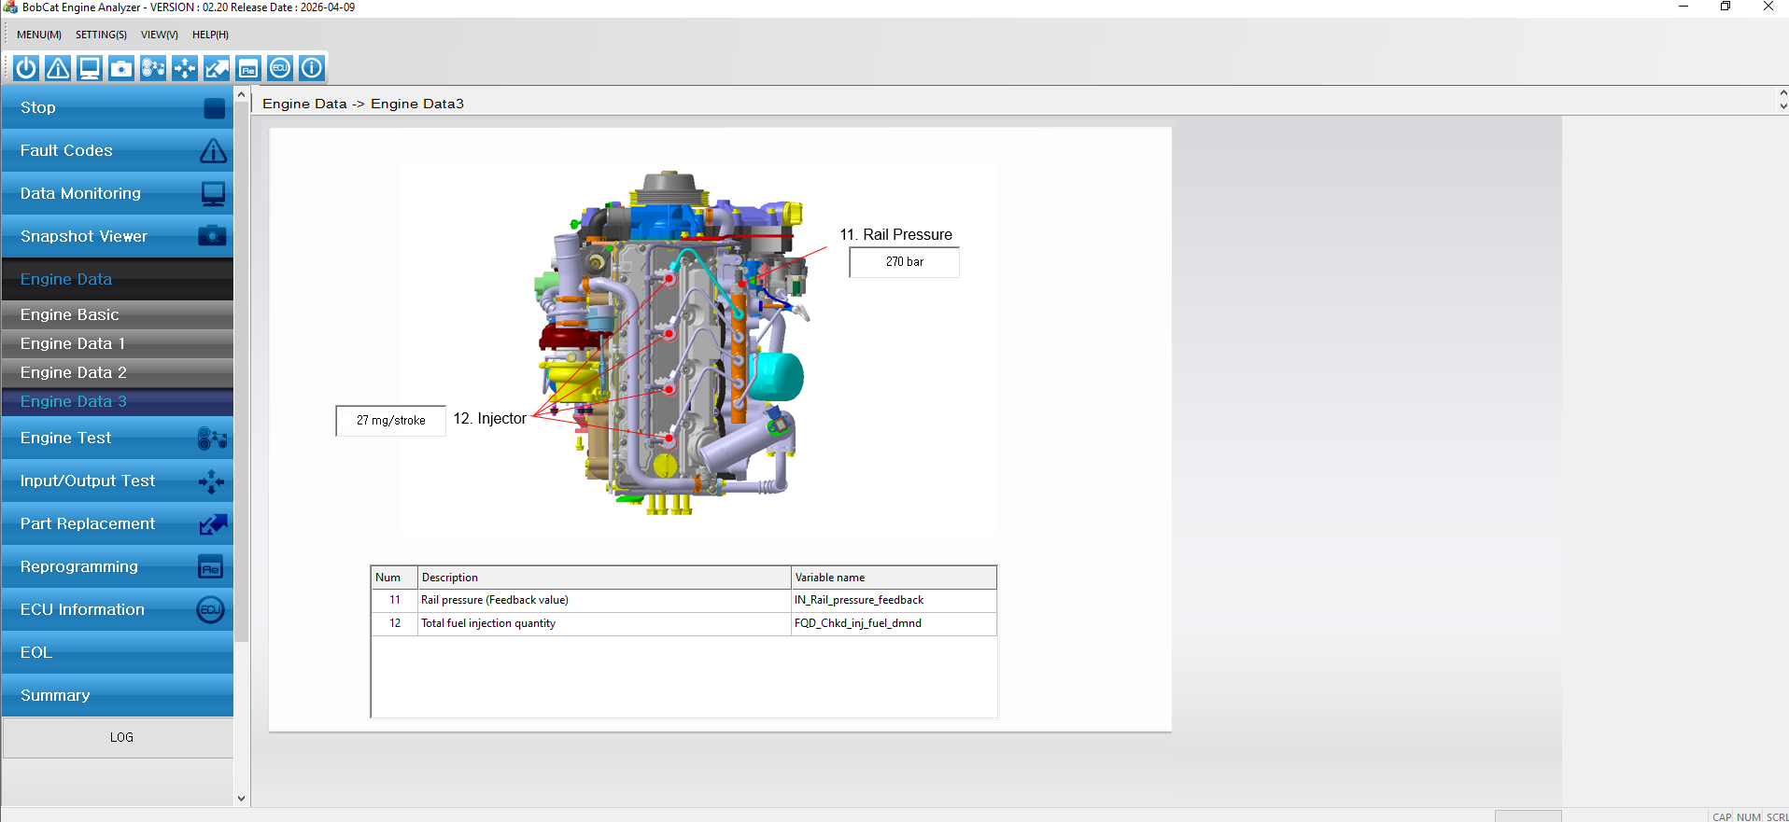
Task: Open the snapshot camera toolbar icon
Action: click(x=121, y=68)
